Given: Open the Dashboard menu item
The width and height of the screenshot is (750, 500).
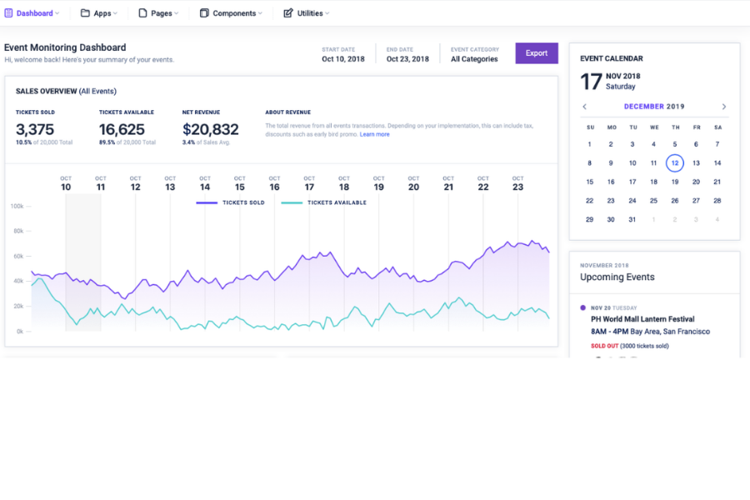Looking at the screenshot, I should click(x=32, y=13).
